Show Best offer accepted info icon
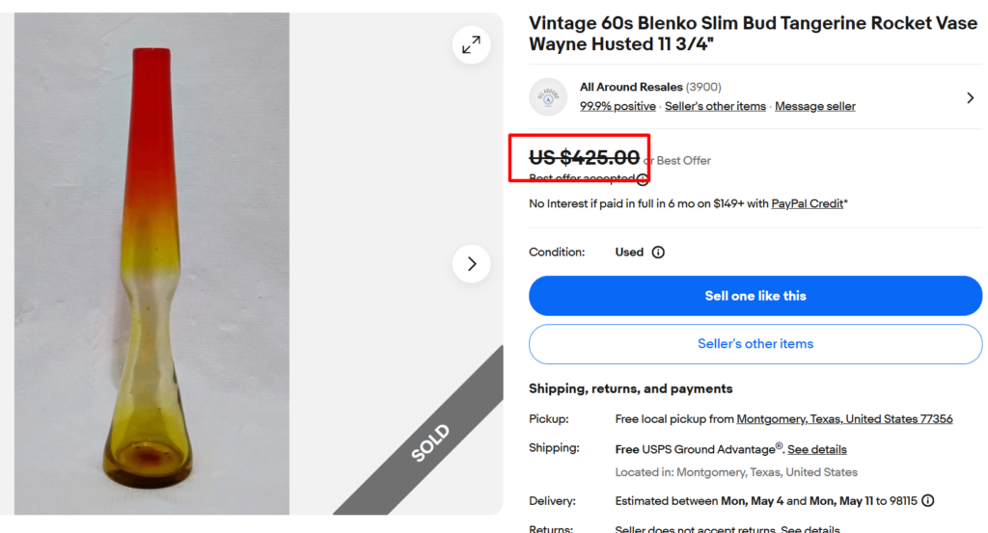This screenshot has height=533, width=988. (x=643, y=179)
